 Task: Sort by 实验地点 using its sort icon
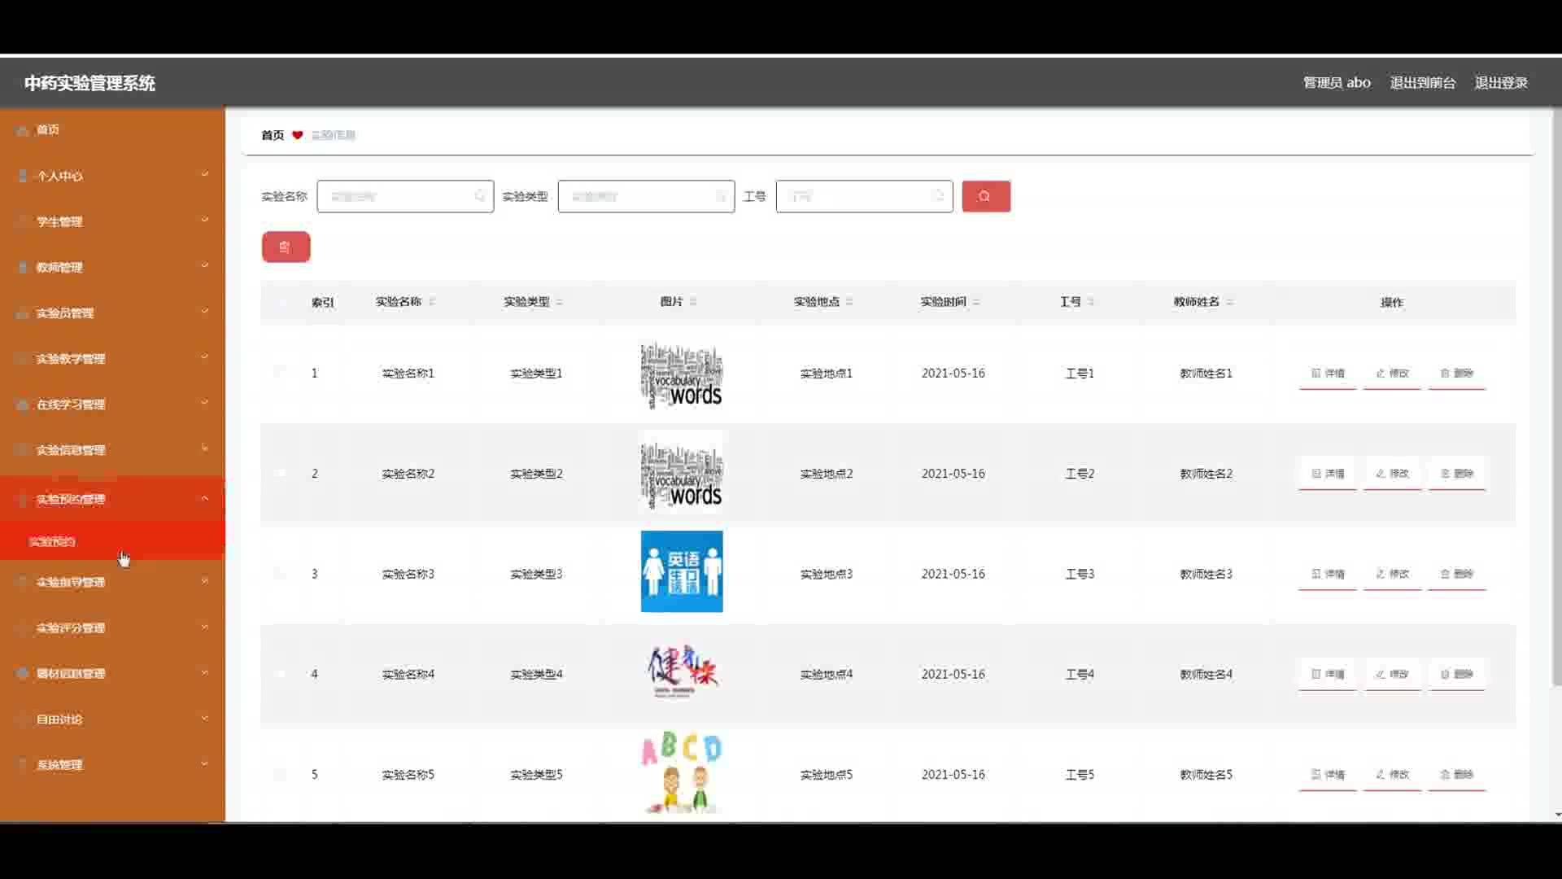[x=849, y=302]
